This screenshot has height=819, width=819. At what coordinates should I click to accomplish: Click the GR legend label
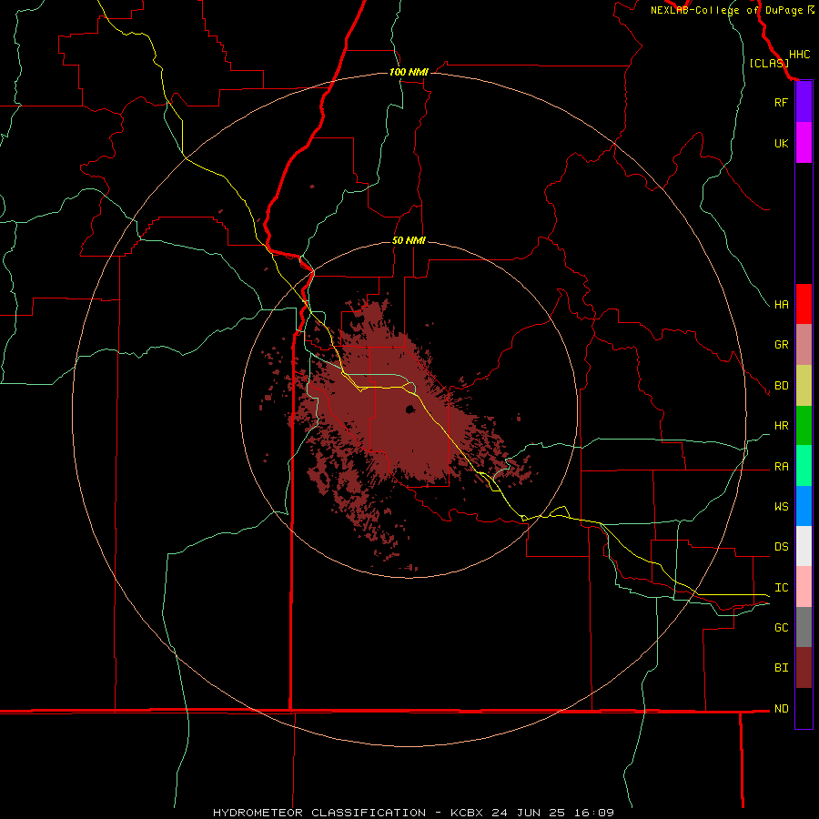point(781,345)
